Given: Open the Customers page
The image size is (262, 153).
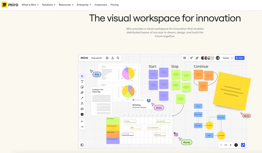Looking at the screenshot, I should [x=101, y=5].
